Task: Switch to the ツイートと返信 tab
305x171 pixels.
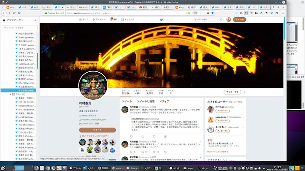Action: [x=145, y=101]
